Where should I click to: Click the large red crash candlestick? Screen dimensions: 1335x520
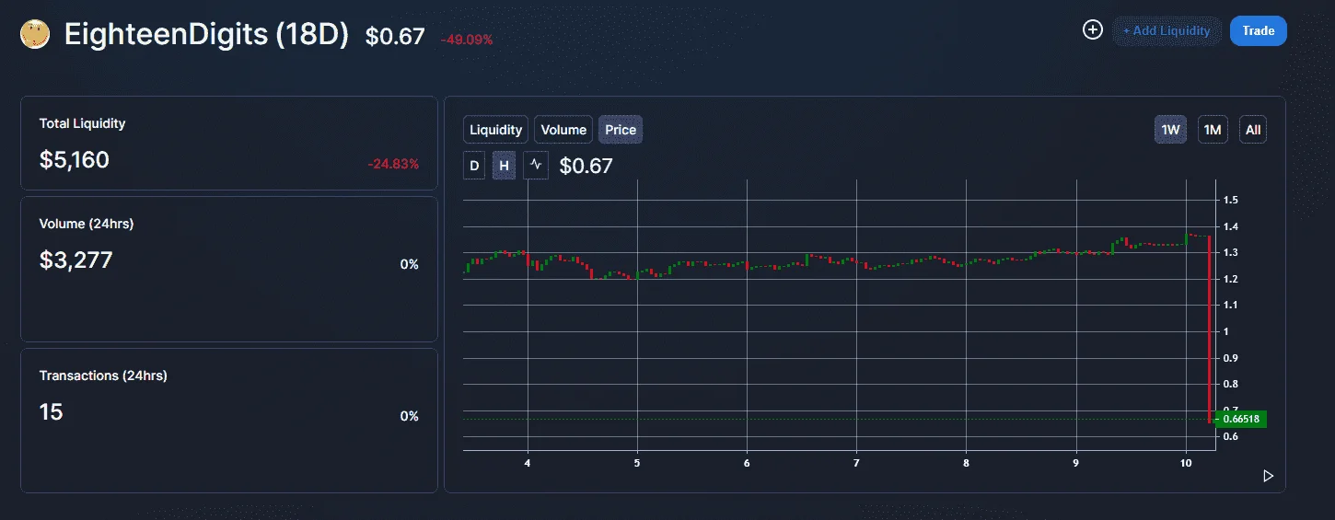point(1209,329)
